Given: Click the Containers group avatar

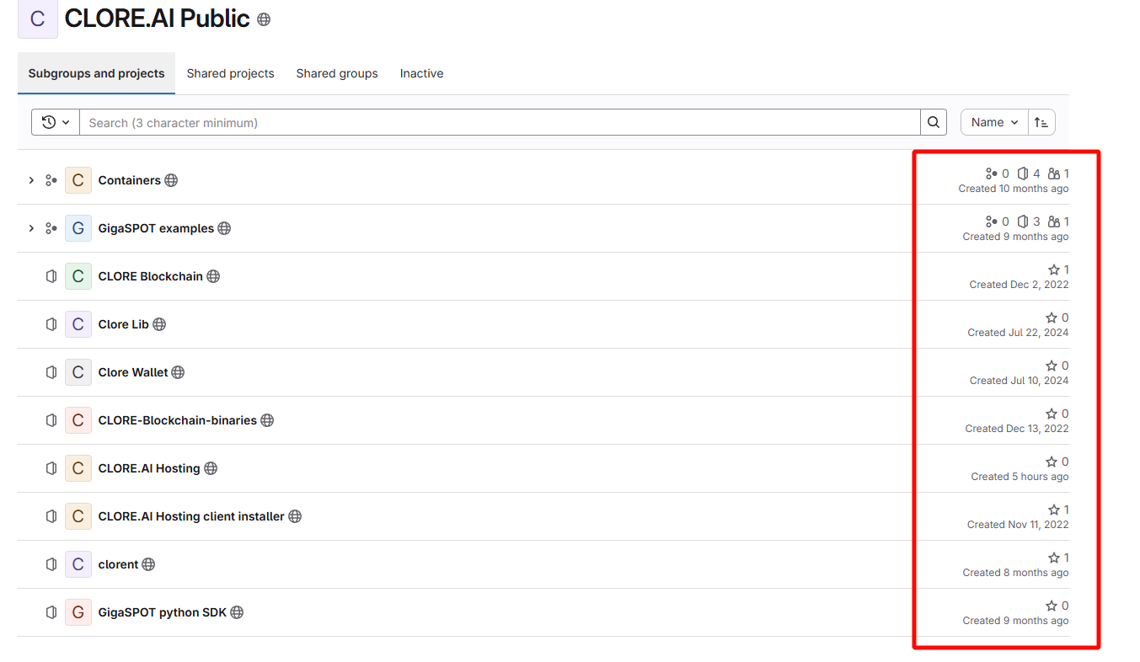Looking at the screenshot, I should click(78, 180).
